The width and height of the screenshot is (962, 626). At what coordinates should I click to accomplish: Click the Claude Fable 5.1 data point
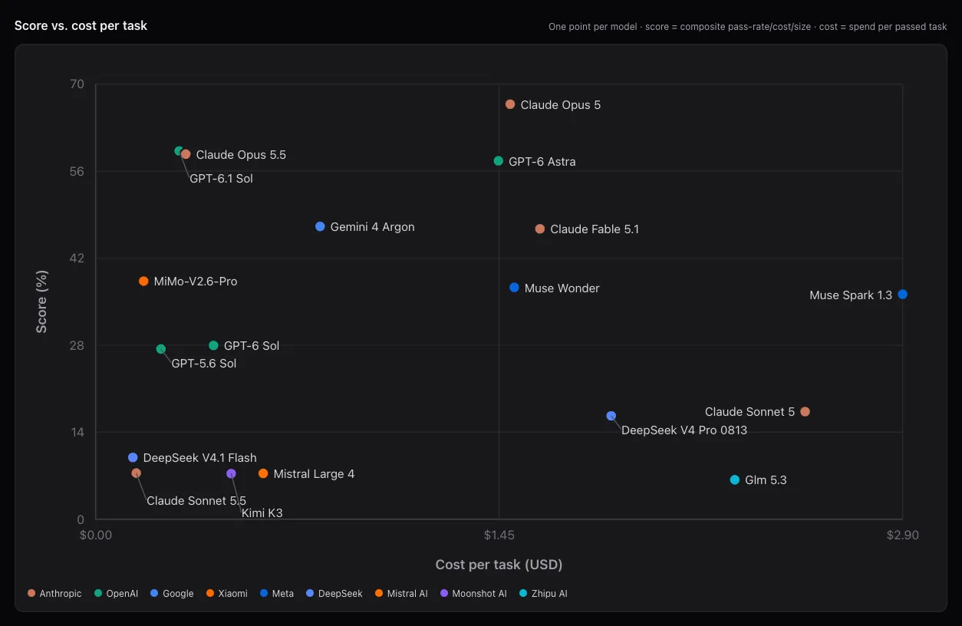(540, 229)
